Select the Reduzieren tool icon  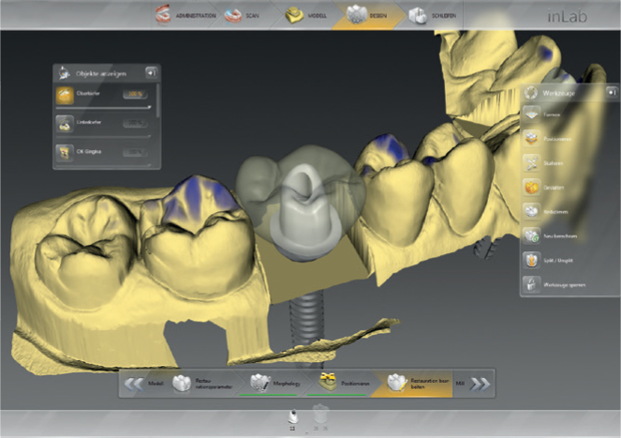pyautogui.click(x=531, y=211)
